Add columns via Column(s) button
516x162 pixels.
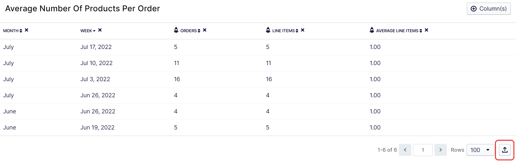point(489,9)
